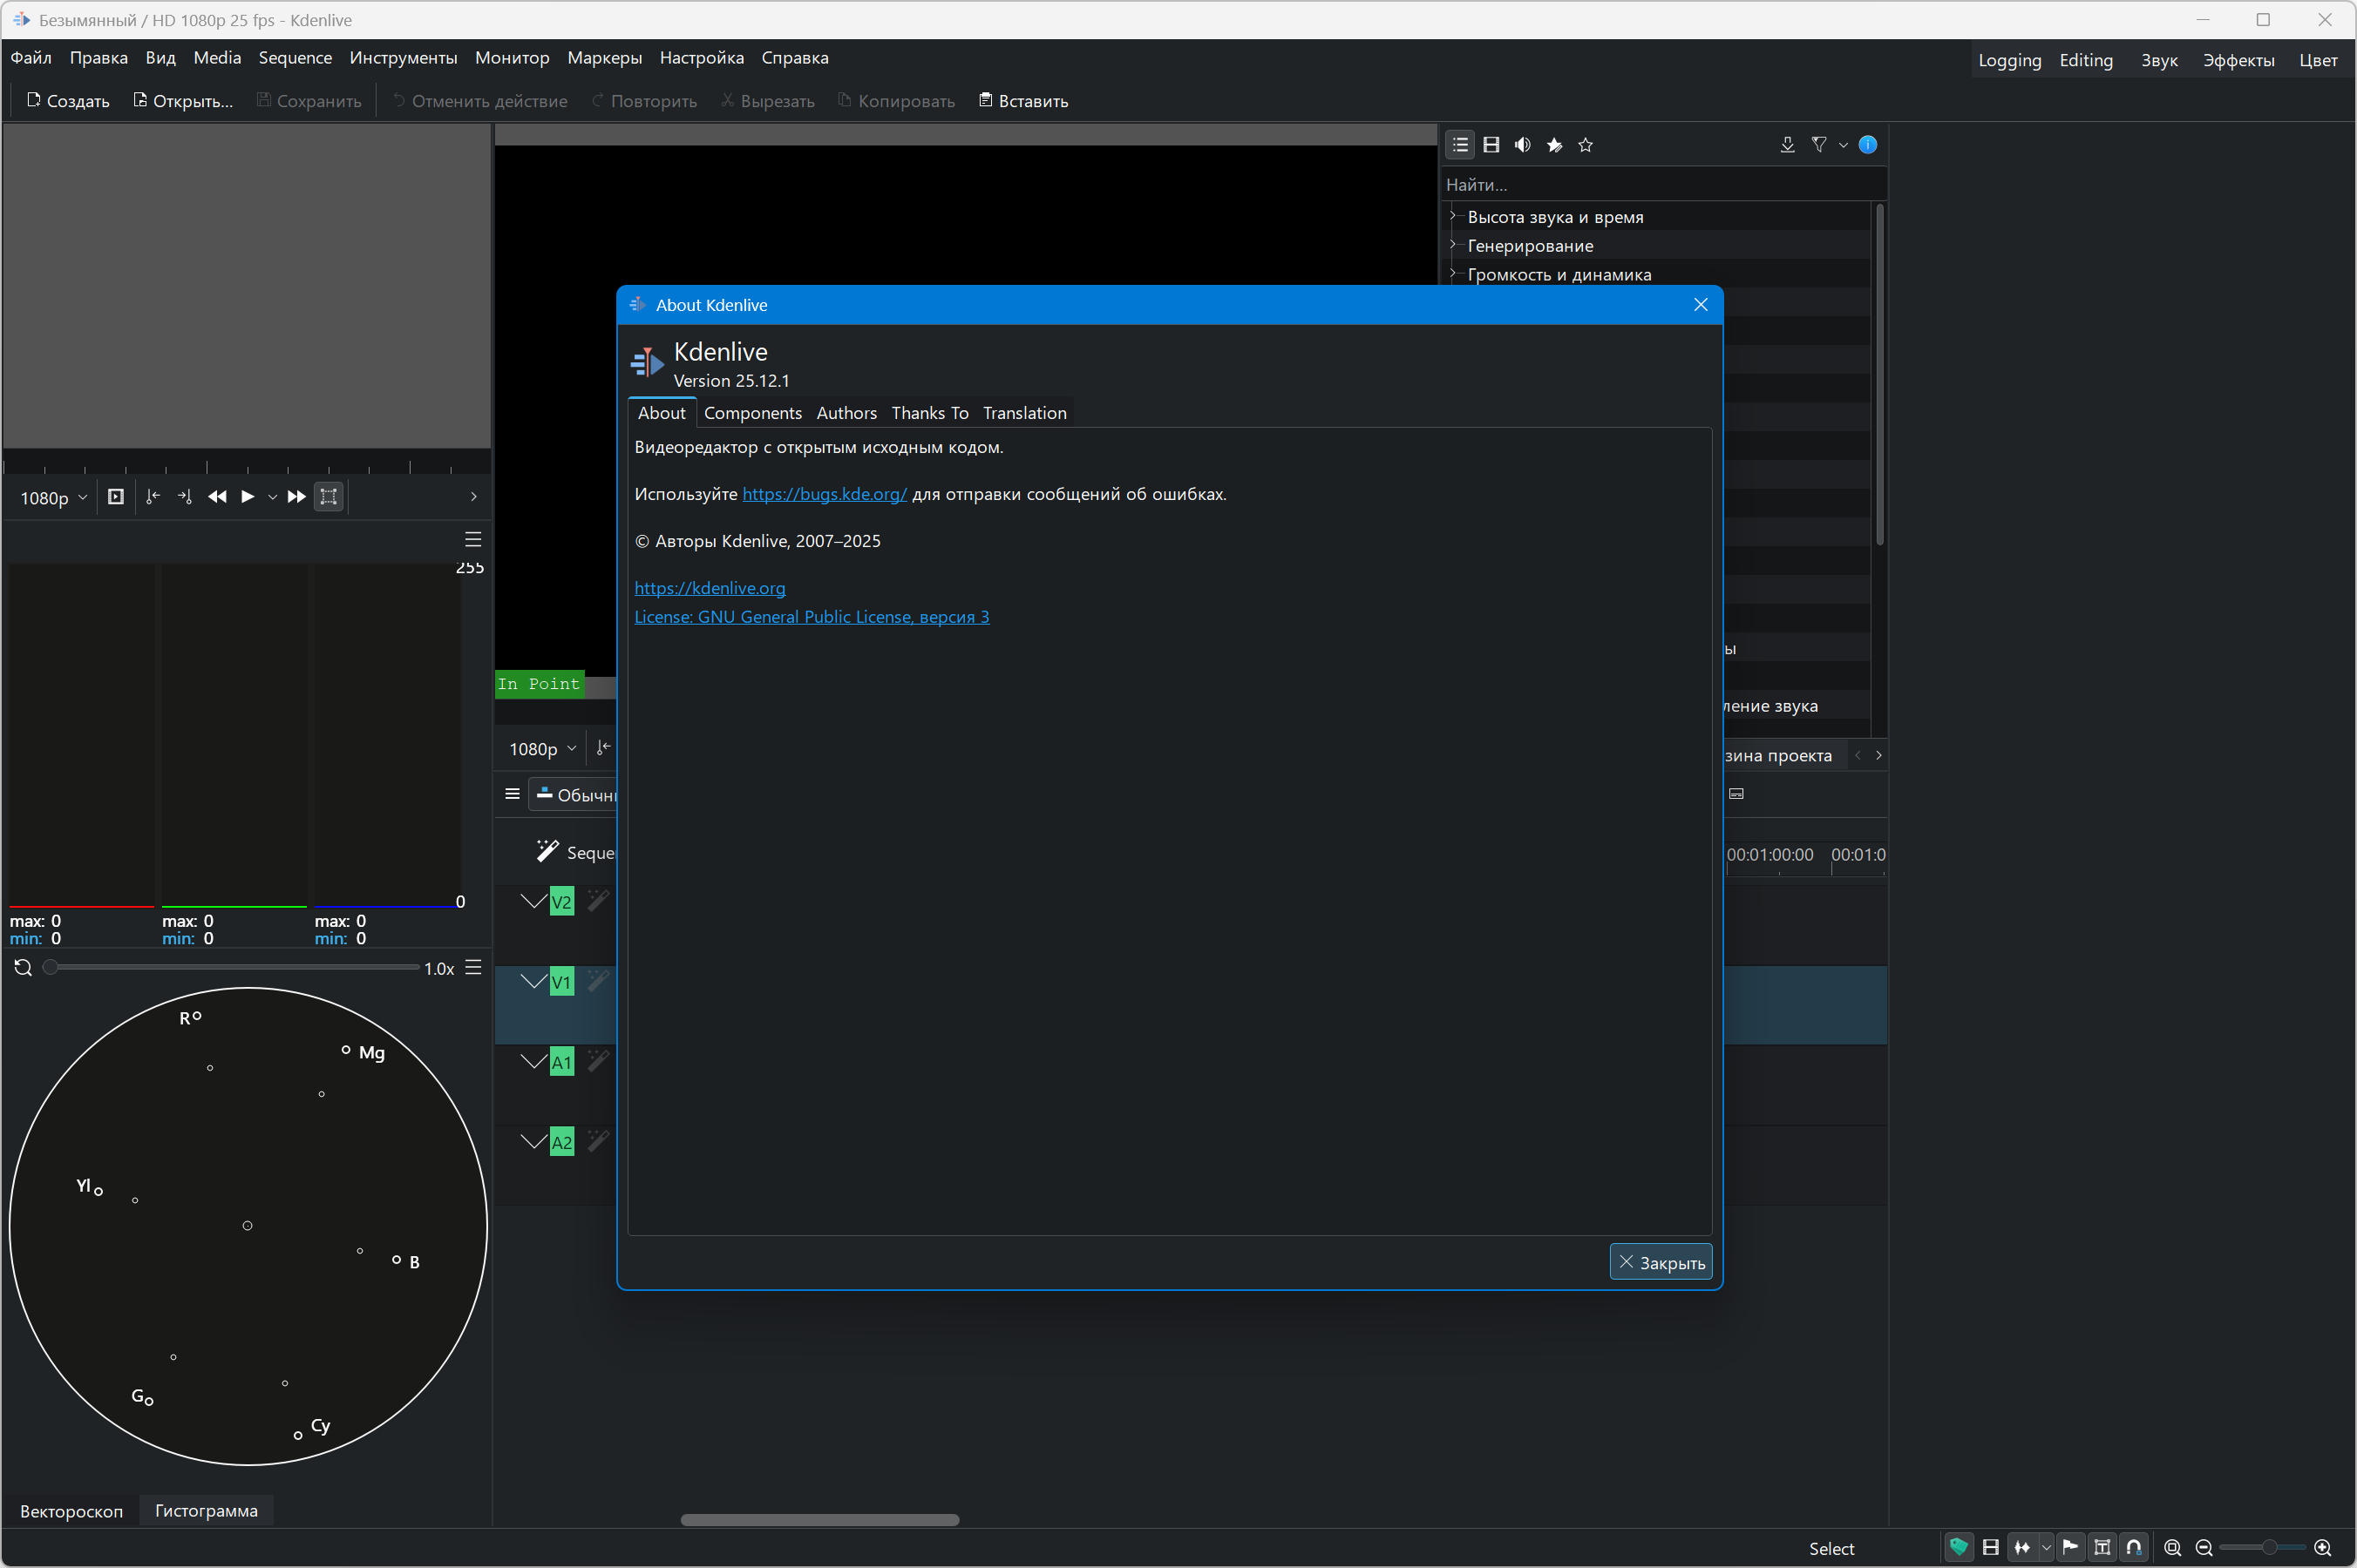Open the https://kdenlive.org link
This screenshot has height=1568, width=2357.
[x=710, y=588]
